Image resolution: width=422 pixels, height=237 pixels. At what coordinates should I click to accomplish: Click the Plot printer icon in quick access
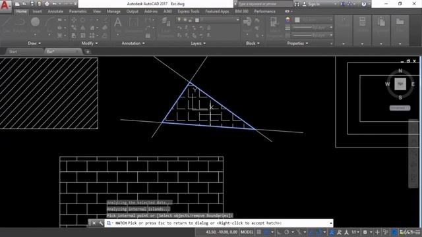click(47, 4)
